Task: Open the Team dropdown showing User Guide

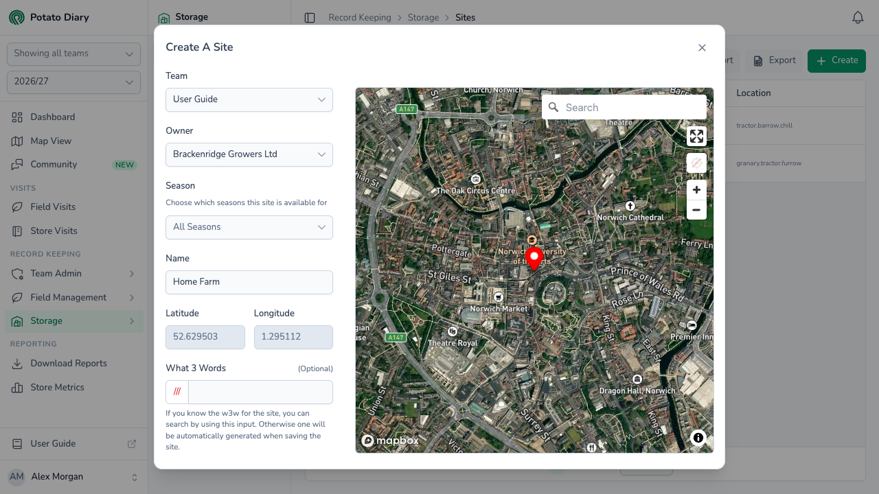Action: 249,99
